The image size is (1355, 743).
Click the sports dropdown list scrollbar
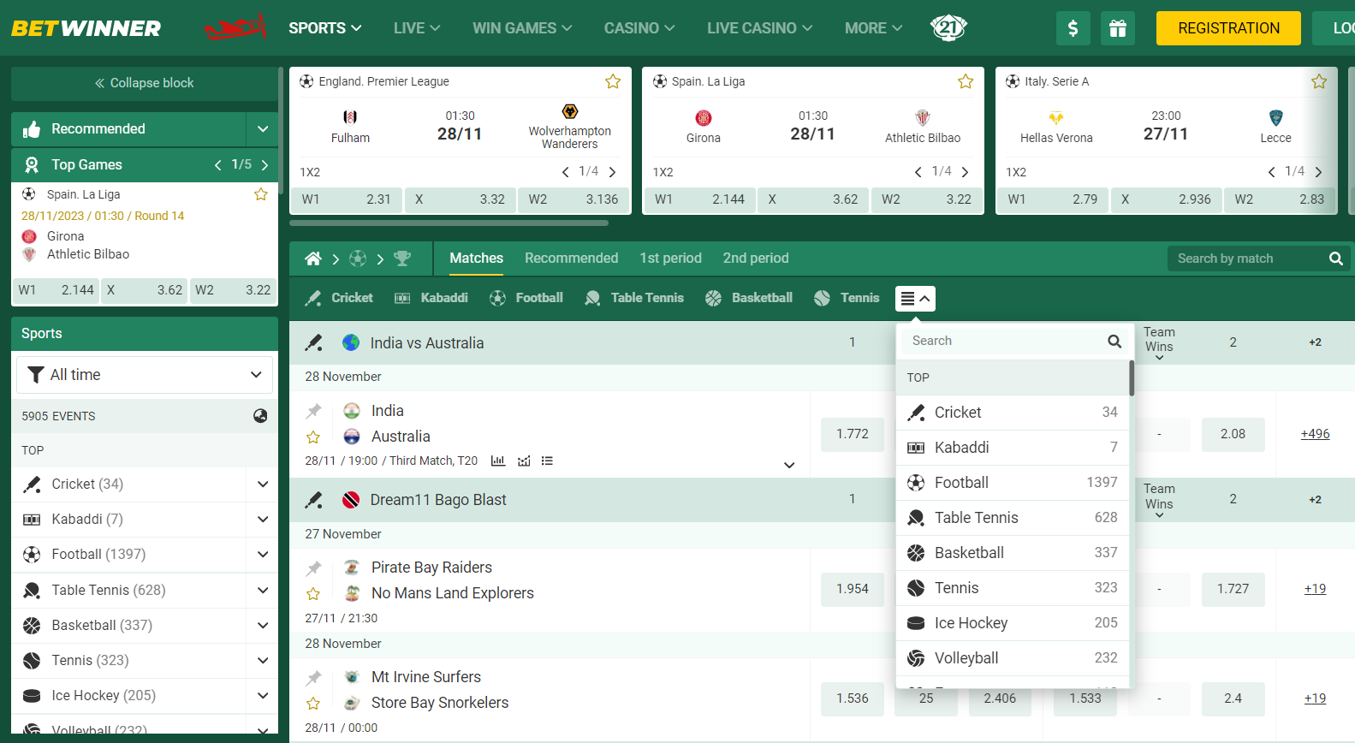1132,378
